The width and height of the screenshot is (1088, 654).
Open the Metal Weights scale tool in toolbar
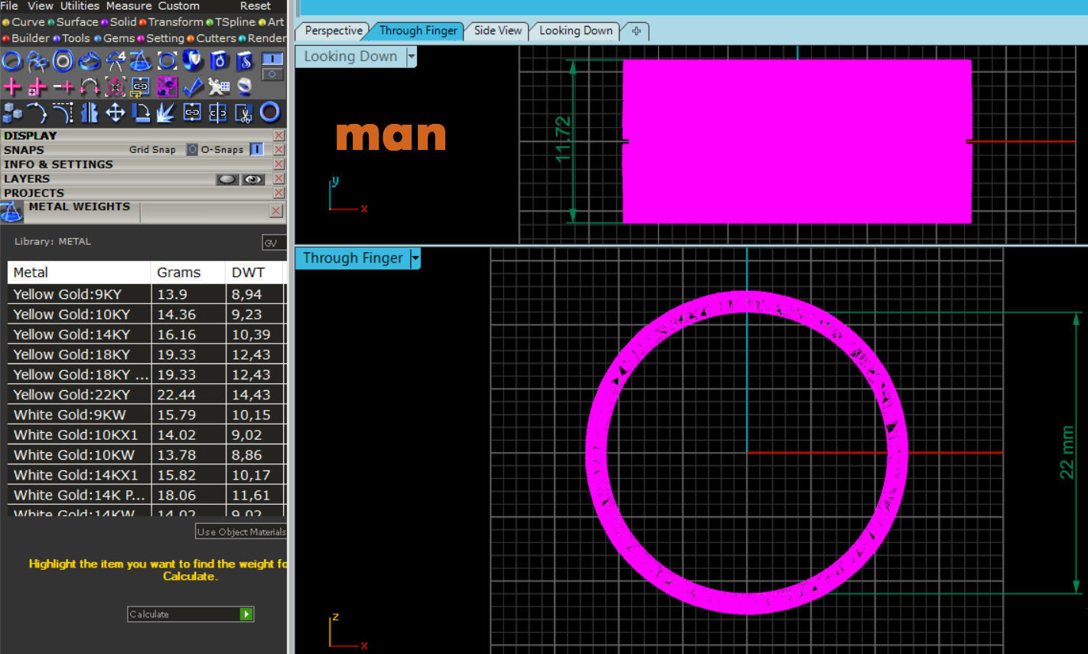(141, 60)
